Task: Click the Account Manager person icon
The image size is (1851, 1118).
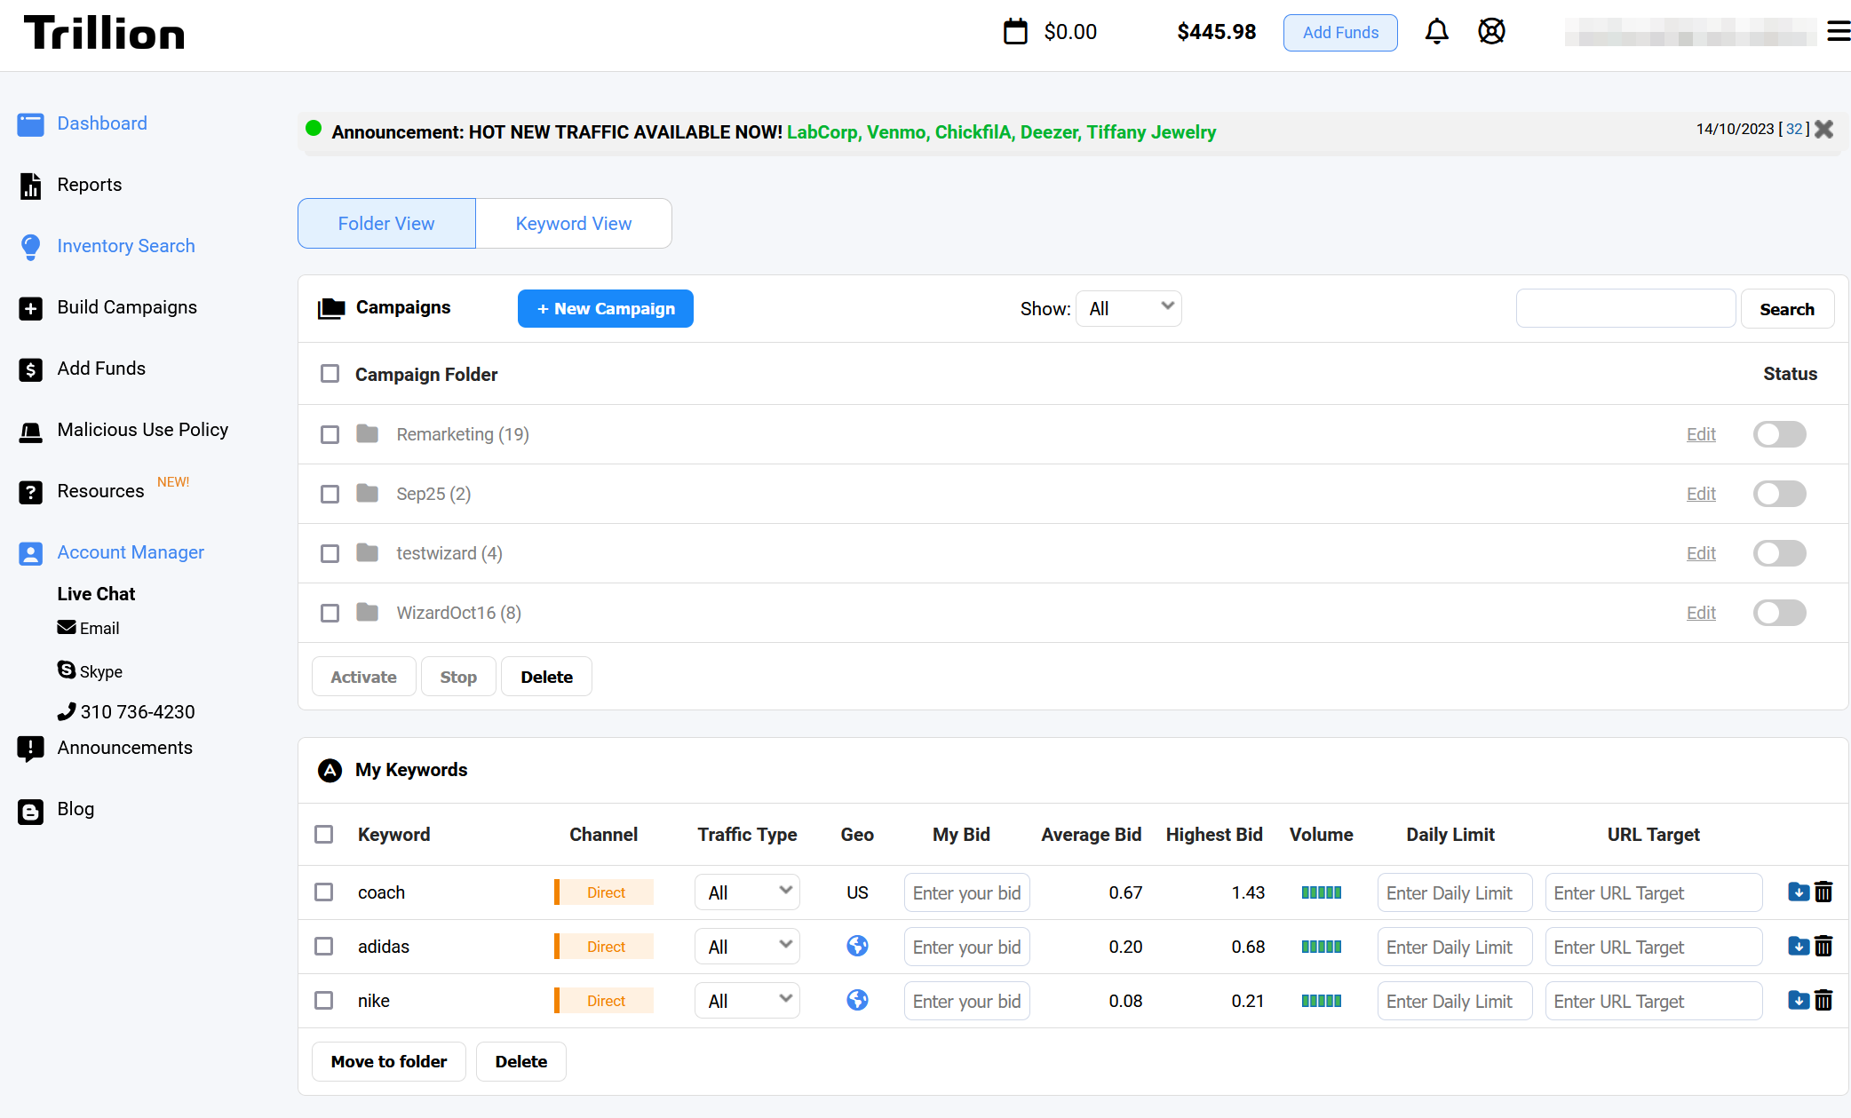Action: [x=30, y=553]
